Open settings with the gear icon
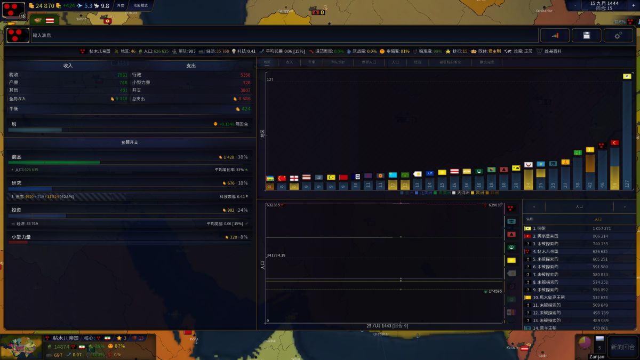Screen dimensions: 640x360 (x=618, y=35)
